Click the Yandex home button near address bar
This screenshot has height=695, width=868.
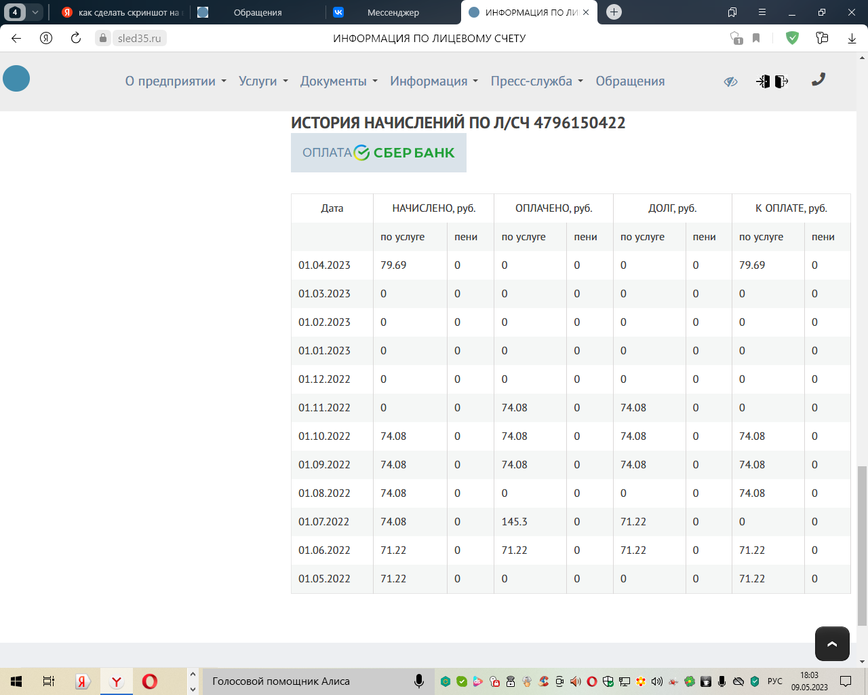[46, 38]
